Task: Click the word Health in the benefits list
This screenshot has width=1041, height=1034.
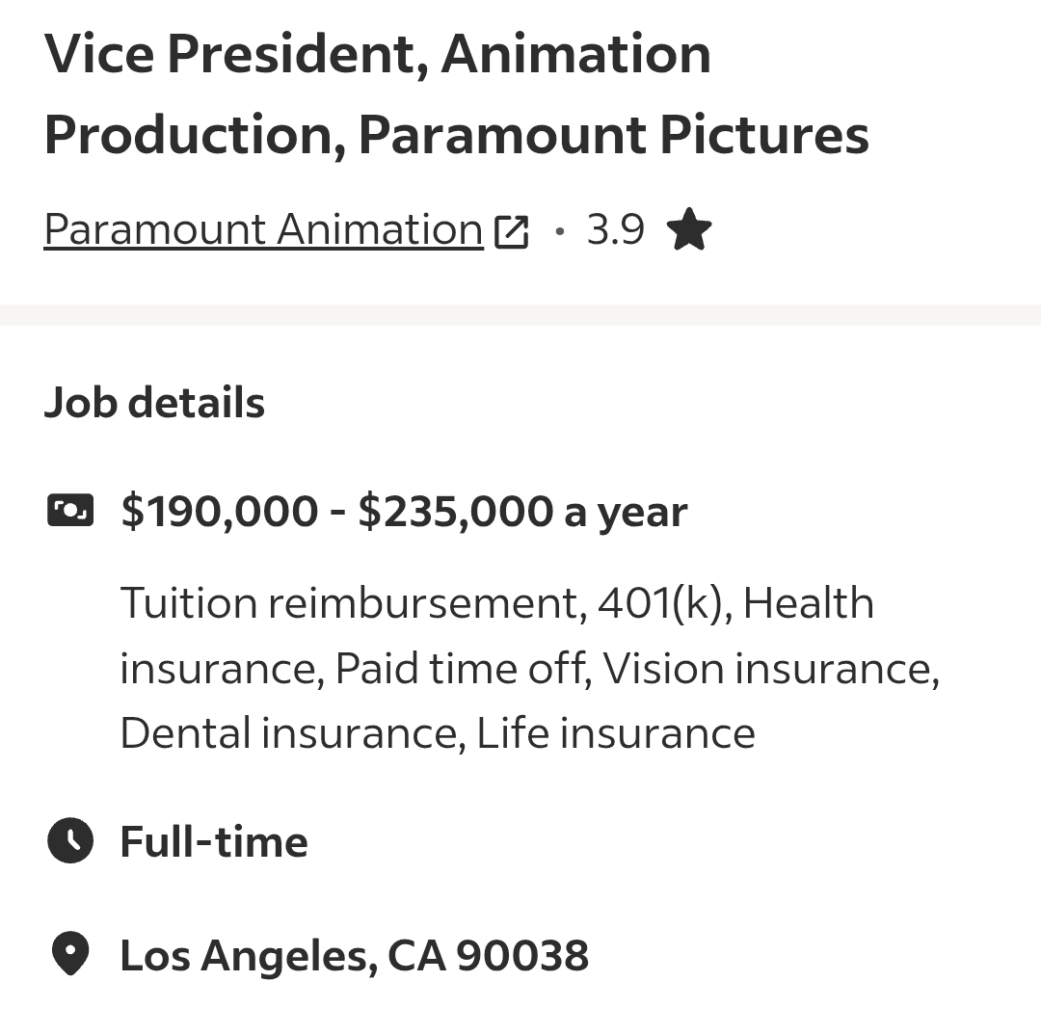Action: (809, 603)
